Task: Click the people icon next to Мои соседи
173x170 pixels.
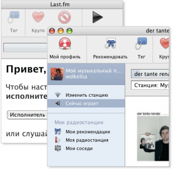Action: pos(58,148)
